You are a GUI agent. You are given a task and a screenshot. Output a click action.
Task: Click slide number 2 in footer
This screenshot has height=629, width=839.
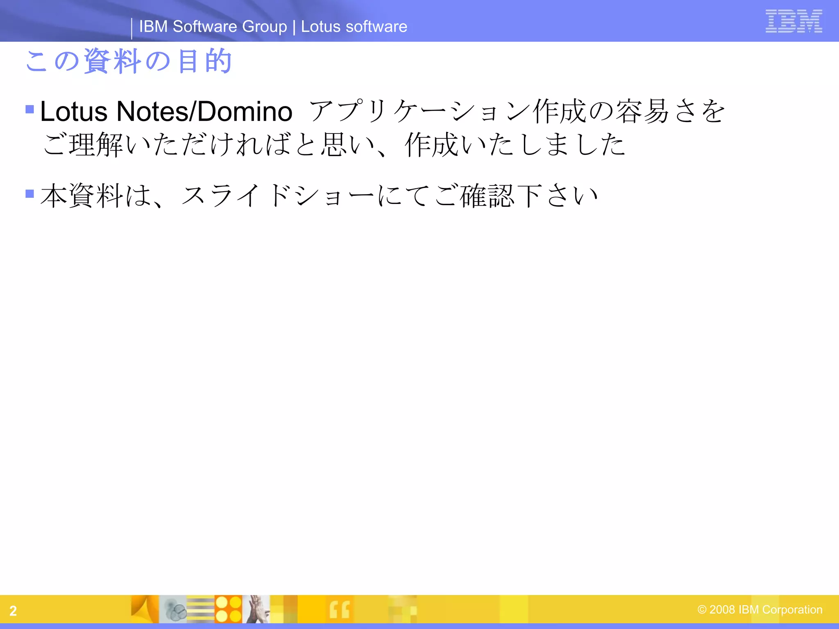tap(13, 611)
